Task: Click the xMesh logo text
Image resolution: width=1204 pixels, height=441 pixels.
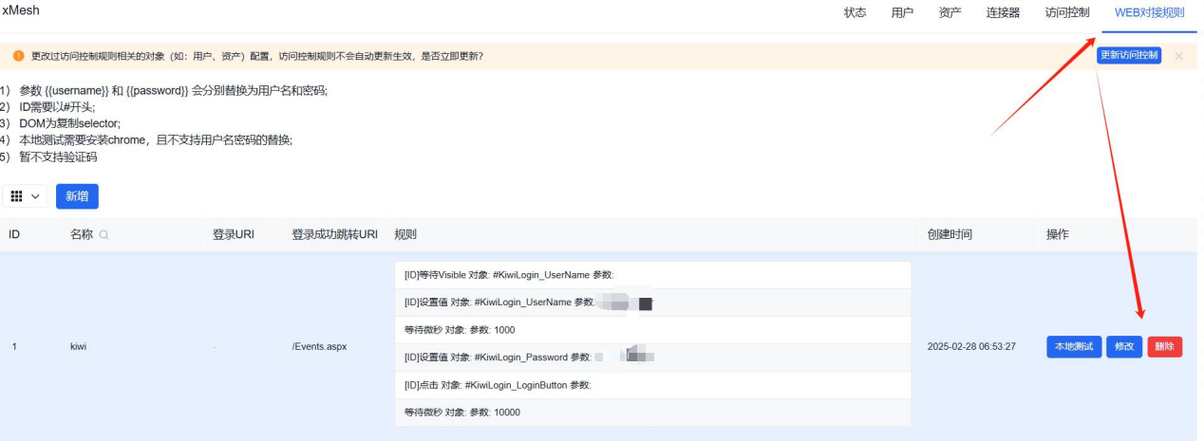Action: [21, 10]
